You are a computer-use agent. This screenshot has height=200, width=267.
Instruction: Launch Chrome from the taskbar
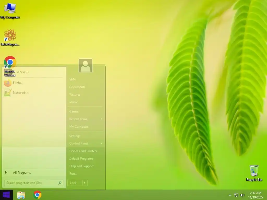click(x=37, y=195)
